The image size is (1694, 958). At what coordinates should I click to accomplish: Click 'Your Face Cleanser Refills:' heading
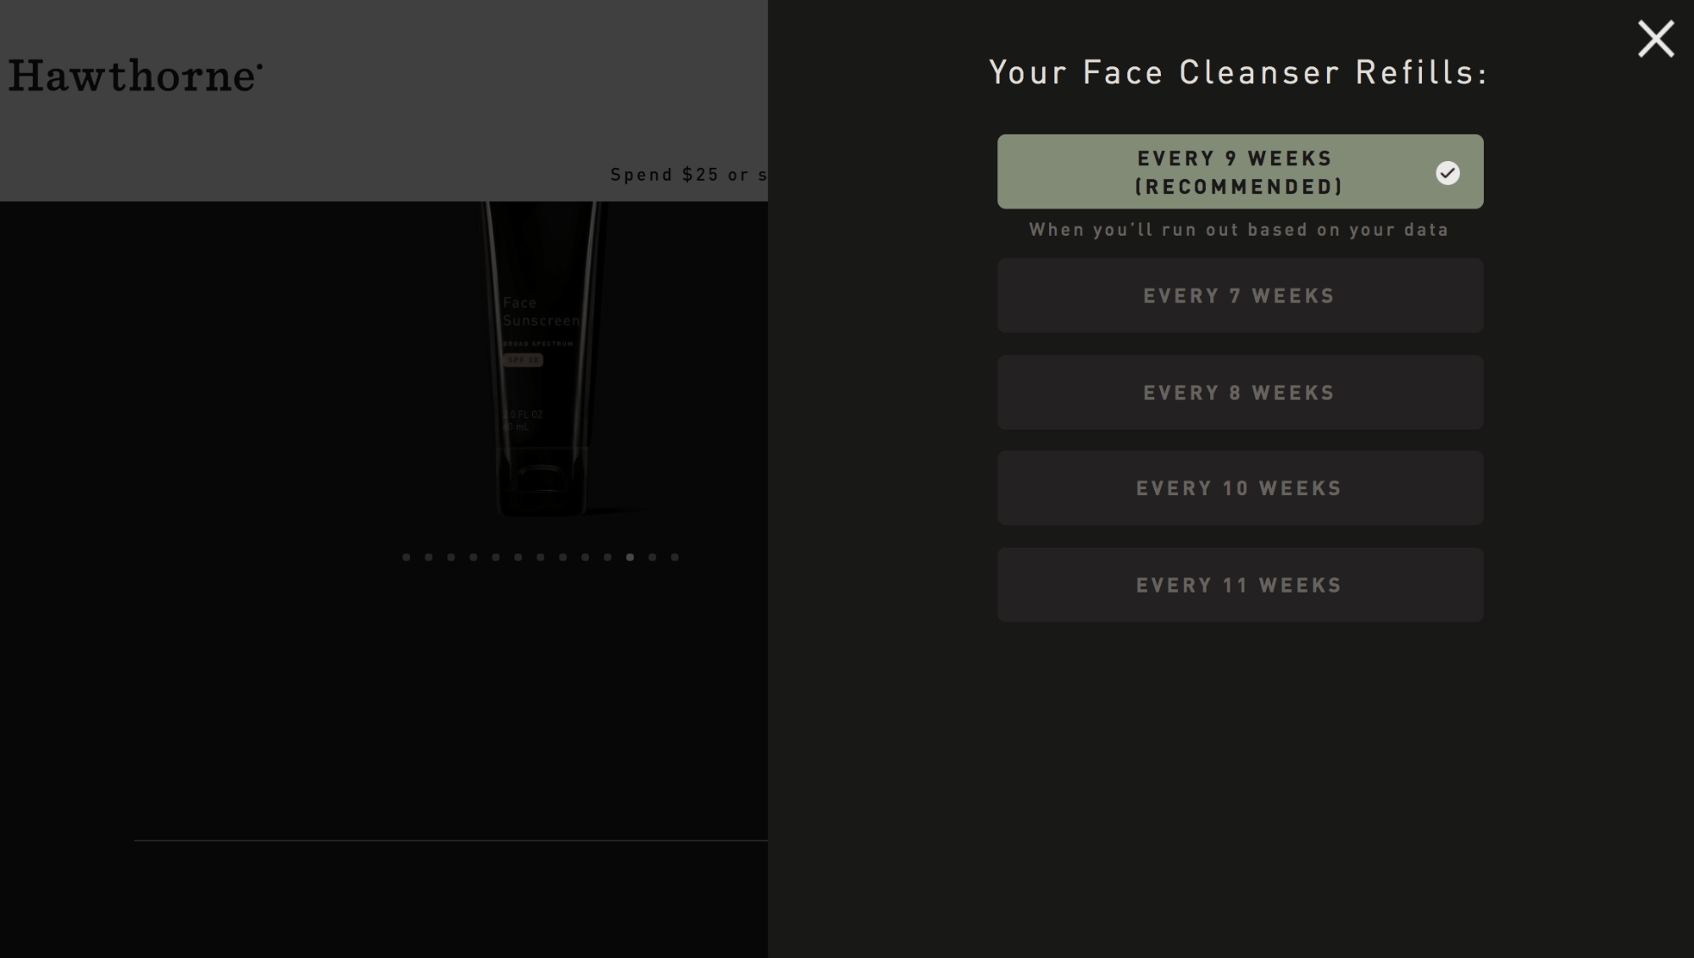1239,72
